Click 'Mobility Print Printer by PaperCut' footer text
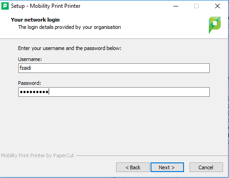 pyautogui.click(x=38, y=156)
